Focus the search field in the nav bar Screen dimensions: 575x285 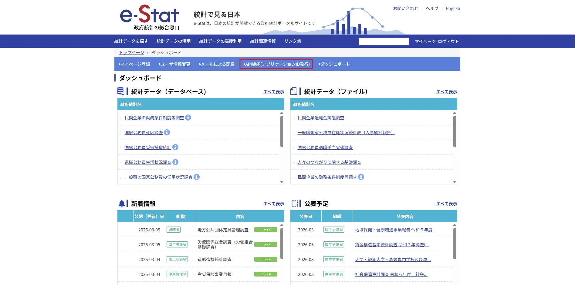[384, 41]
